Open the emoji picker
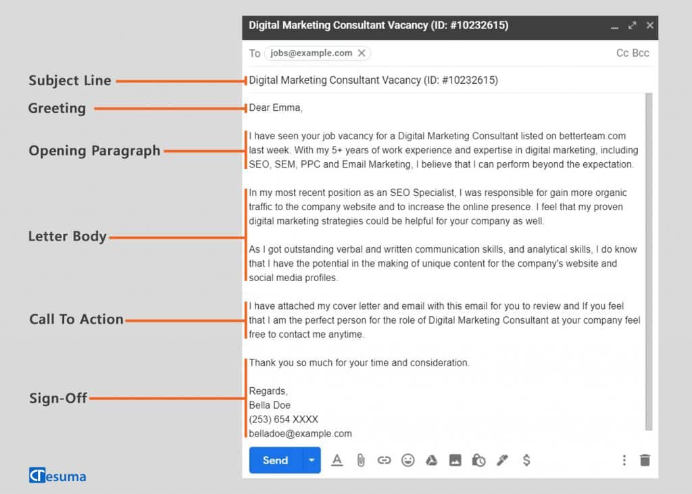Screen dimensions: 692x494 click(x=408, y=460)
